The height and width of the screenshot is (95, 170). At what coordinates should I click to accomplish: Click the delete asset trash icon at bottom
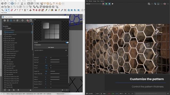point(18,90)
